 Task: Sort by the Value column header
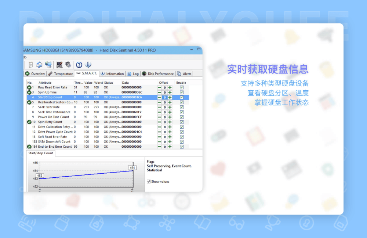[88, 83]
